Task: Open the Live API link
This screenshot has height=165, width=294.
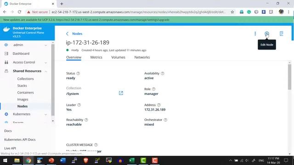Action: pyautogui.click(x=10, y=148)
